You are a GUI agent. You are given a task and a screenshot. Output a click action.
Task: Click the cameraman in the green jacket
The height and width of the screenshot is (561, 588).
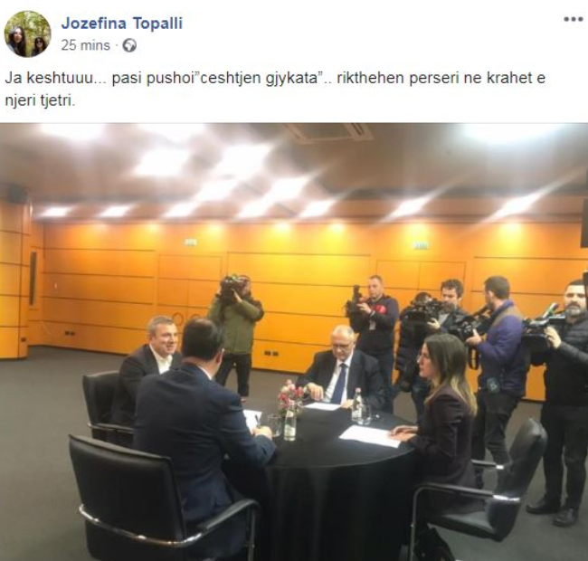point(236,334)
